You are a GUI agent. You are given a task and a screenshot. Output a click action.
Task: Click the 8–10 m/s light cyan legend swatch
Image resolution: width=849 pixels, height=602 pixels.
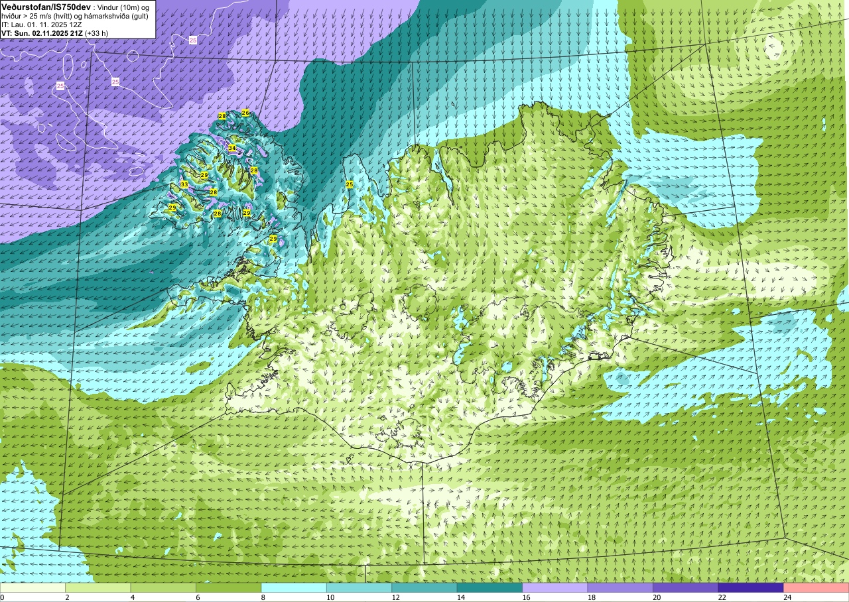click(294, 587)
